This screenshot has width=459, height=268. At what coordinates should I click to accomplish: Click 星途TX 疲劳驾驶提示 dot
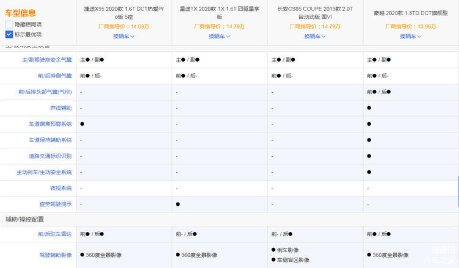point(178,204)
